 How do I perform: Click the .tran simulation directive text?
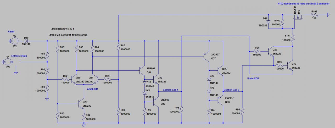point(72,35)
